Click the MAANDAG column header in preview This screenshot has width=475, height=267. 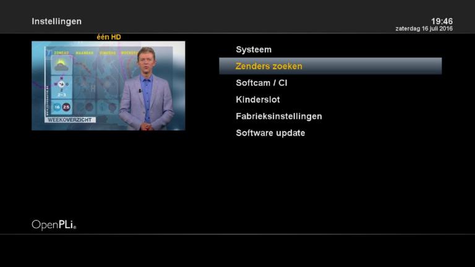[84, 53]
